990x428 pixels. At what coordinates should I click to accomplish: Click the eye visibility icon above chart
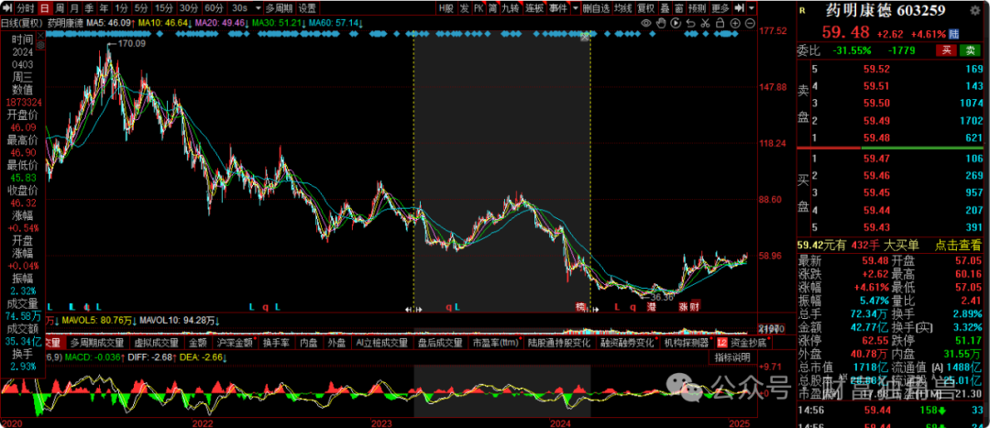646,23
